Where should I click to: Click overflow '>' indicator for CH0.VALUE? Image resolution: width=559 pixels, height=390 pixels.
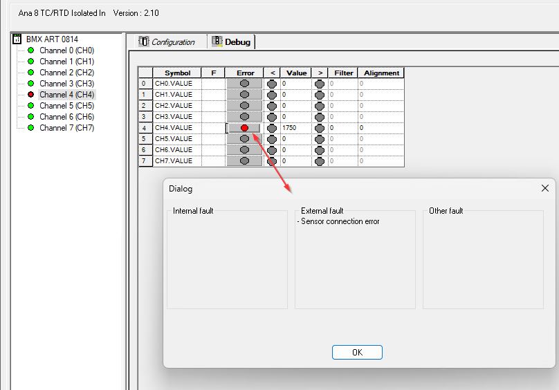320,84
